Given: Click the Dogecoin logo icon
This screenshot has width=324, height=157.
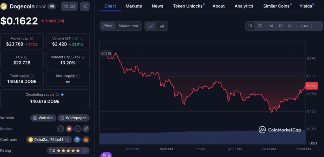Looking at the screenshot, I should (4, 6).
